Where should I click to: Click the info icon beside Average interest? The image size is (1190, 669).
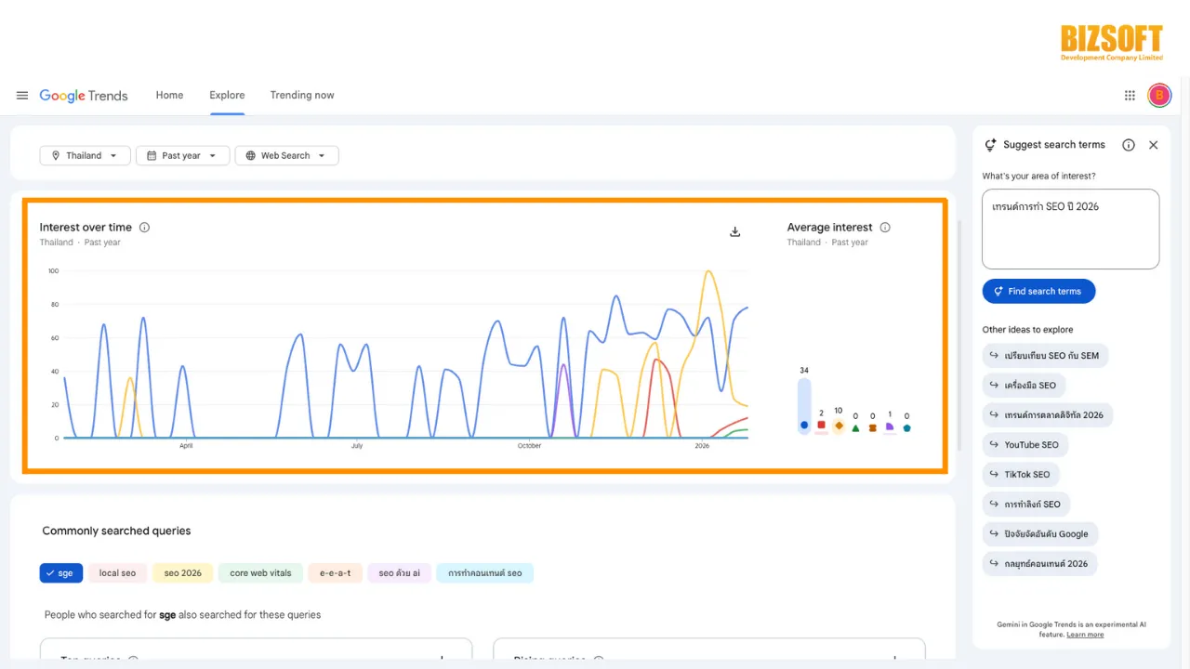(884, 227)
